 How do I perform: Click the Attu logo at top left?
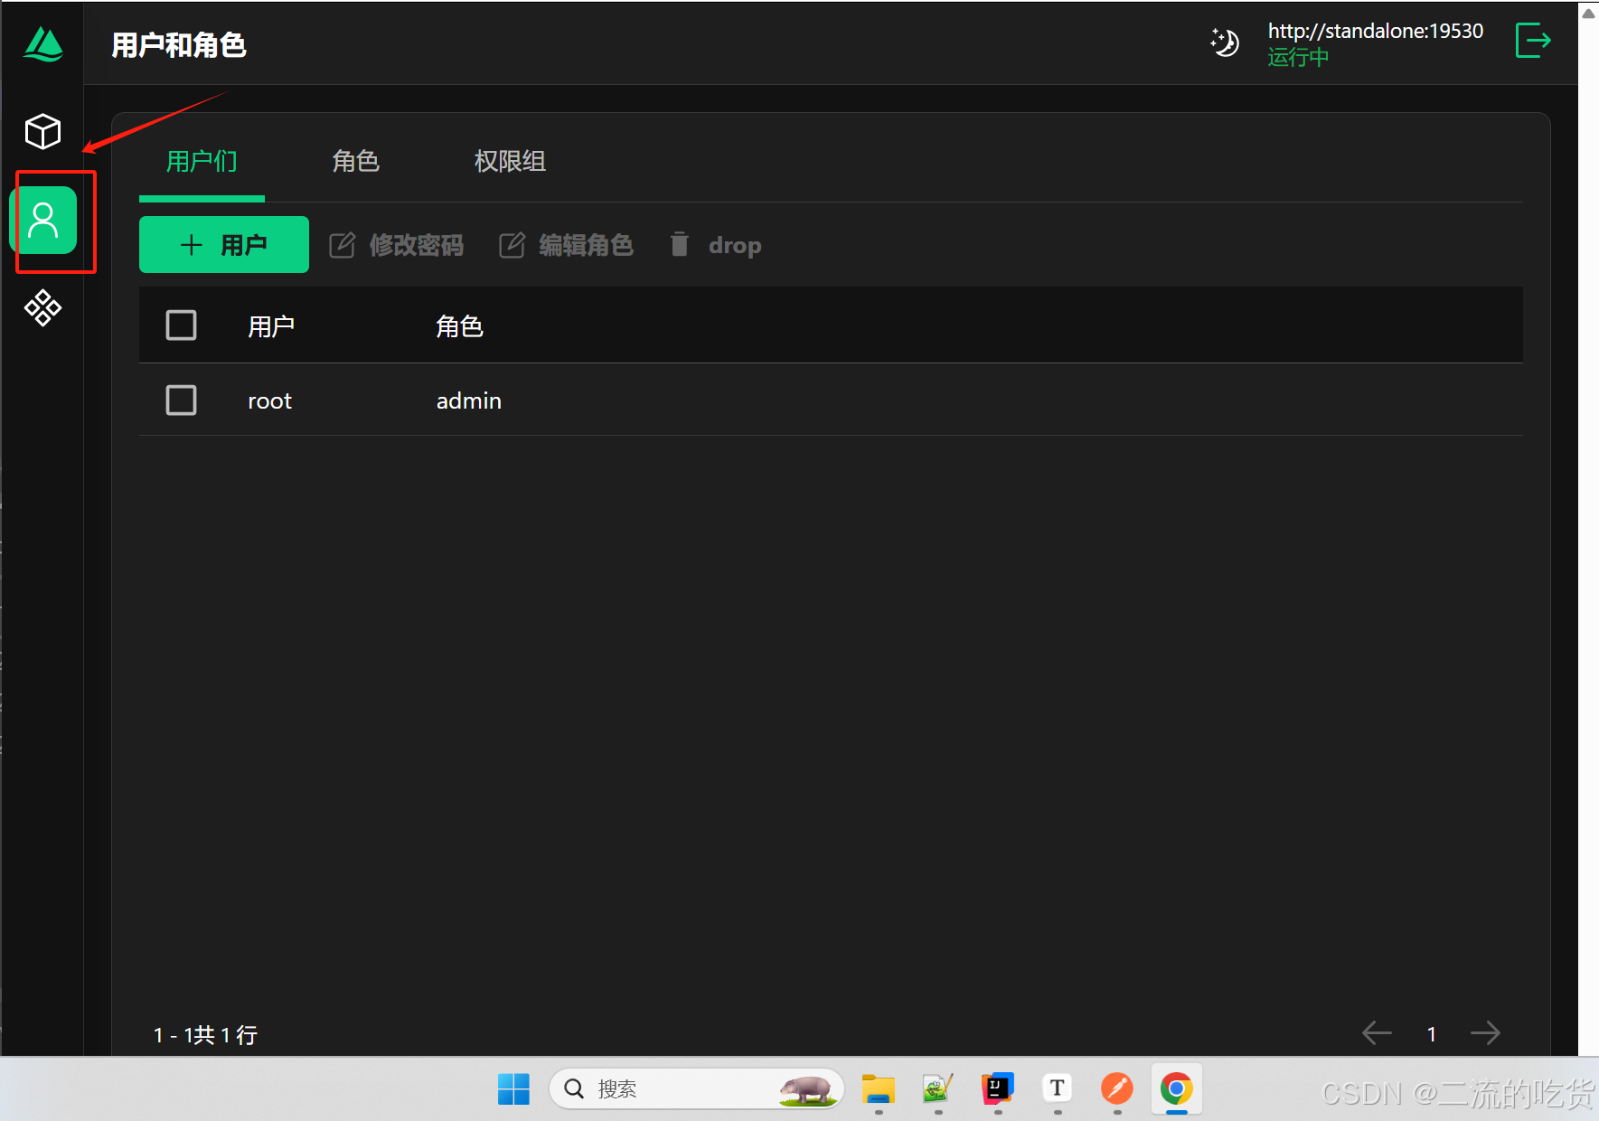click(42, 43)
